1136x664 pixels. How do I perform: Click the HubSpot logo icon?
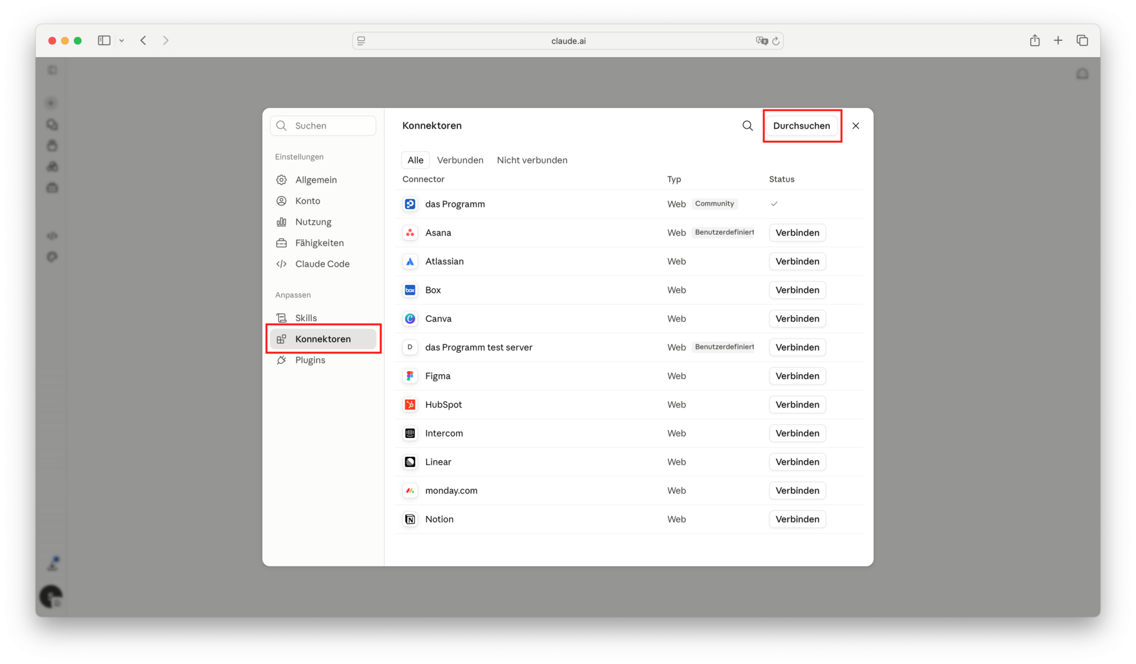pyautogui.click(x=410, y=404)
